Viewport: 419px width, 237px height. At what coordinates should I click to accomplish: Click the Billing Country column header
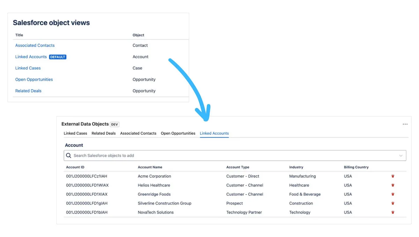(x=356, y=167)
